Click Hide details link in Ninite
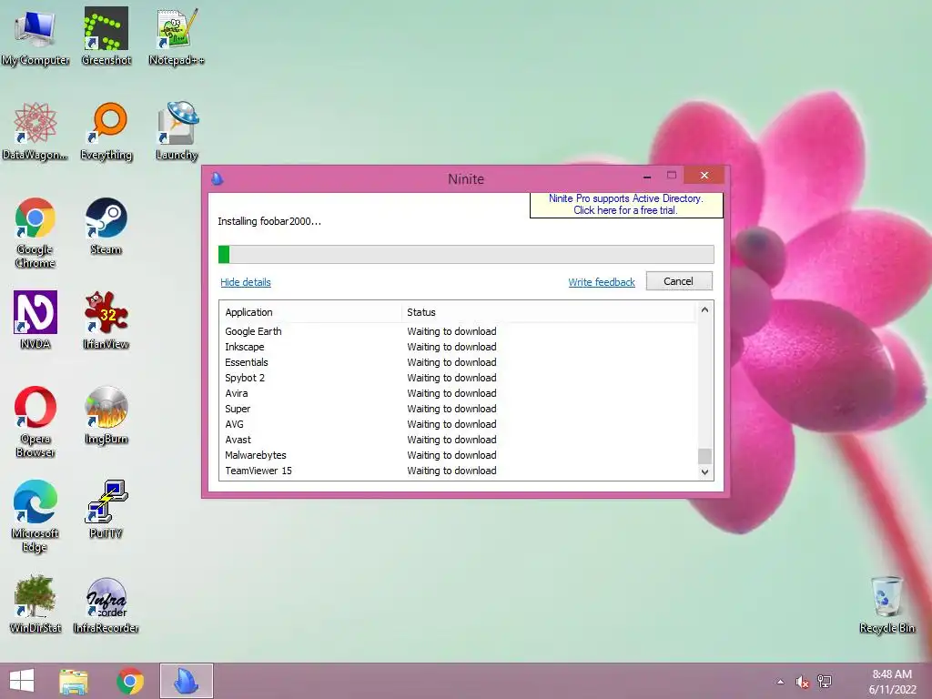This screenshot has width=932, height=699. [x=246, y=282]
